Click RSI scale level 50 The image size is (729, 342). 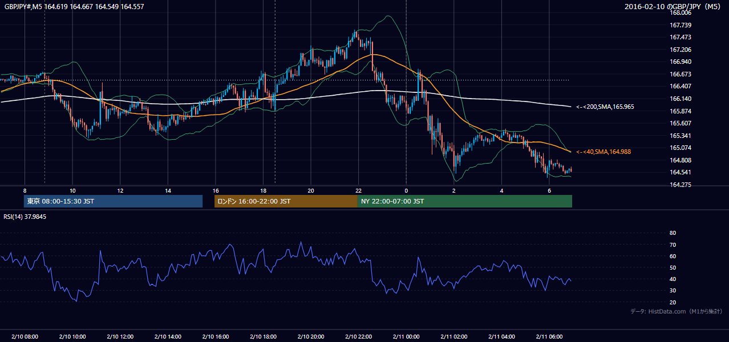click(x=673, y=267)
